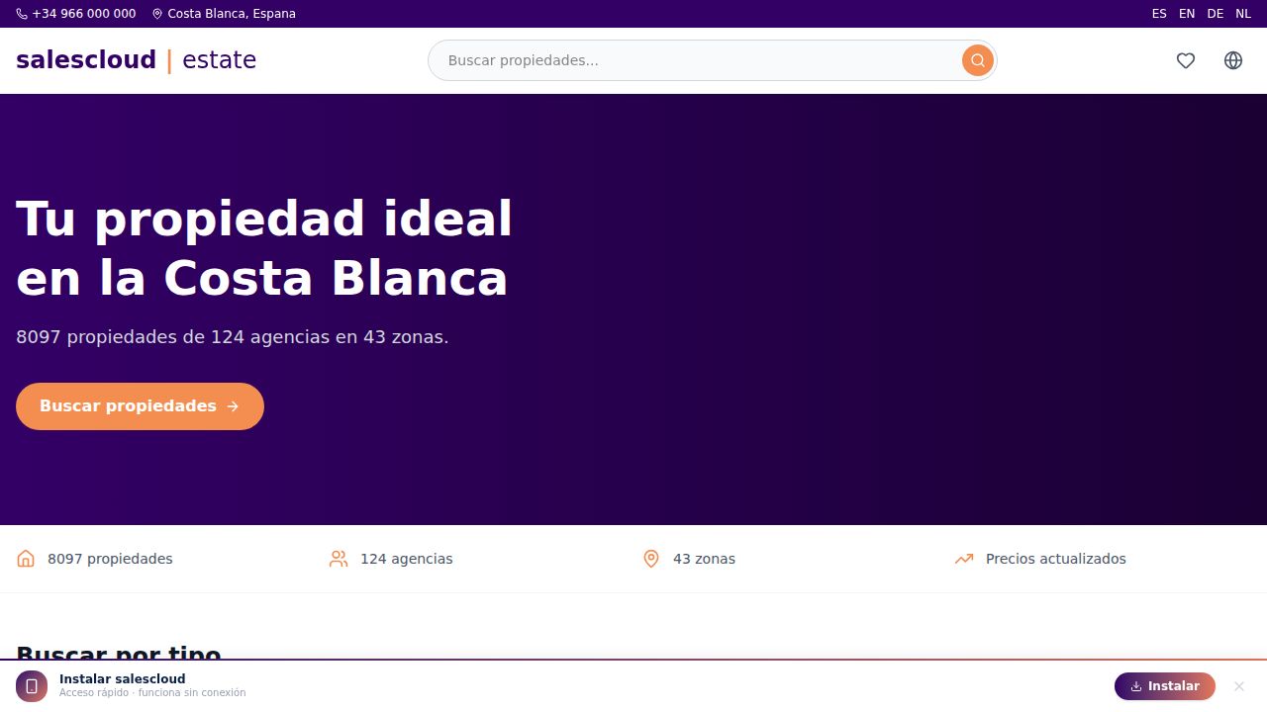
Task: Open the salescloud estate logo home link
Action: click(x=137, y=60)
